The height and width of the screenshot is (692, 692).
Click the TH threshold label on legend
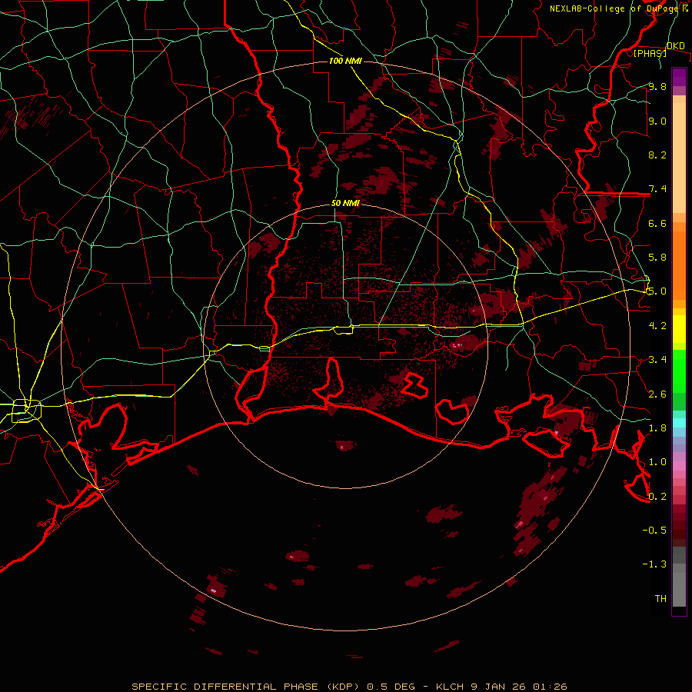click(x=660, y=599)
